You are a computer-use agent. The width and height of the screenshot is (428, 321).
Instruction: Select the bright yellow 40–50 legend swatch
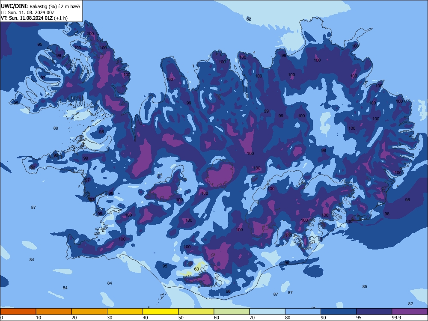pos(160,312)
